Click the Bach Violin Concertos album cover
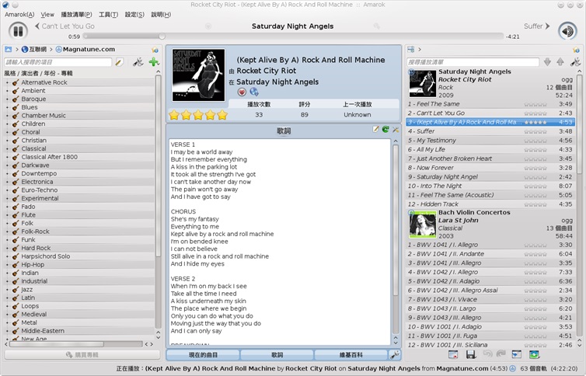This screenshot has width=586, height=376. (422, 225)
